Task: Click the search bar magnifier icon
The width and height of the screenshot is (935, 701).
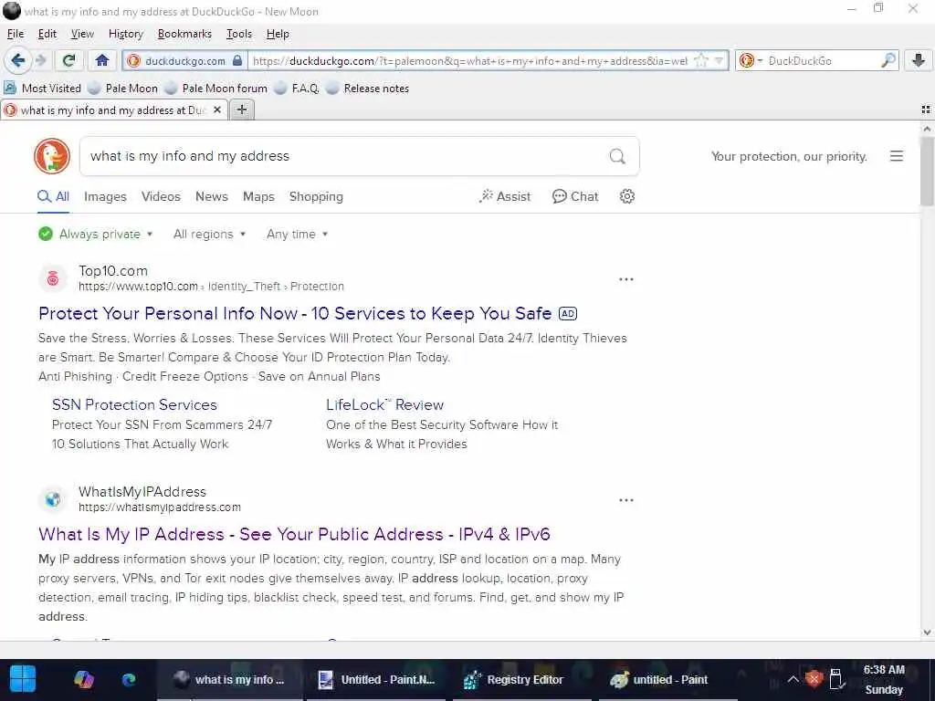Action: (x=888, y=60)
